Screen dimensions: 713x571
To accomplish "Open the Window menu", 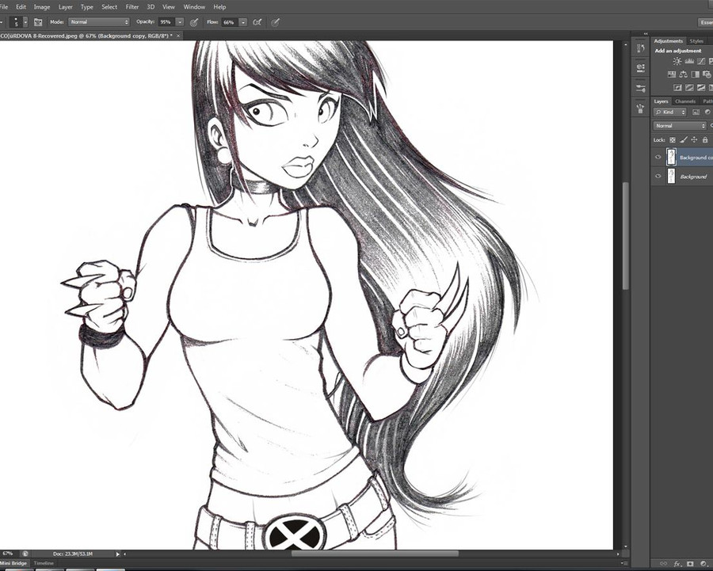I will tap(194, 7).
